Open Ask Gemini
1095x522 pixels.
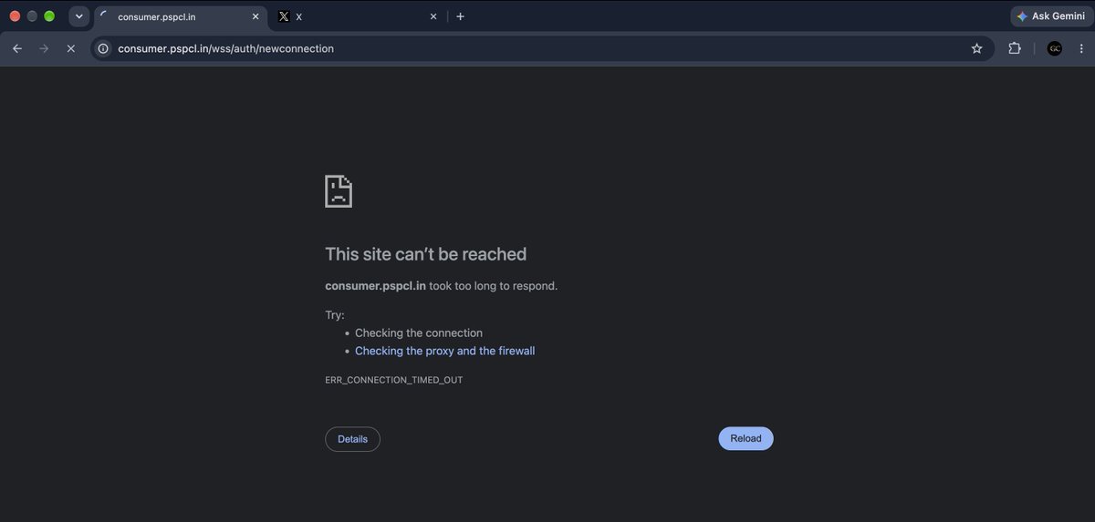coord(1050,16)
